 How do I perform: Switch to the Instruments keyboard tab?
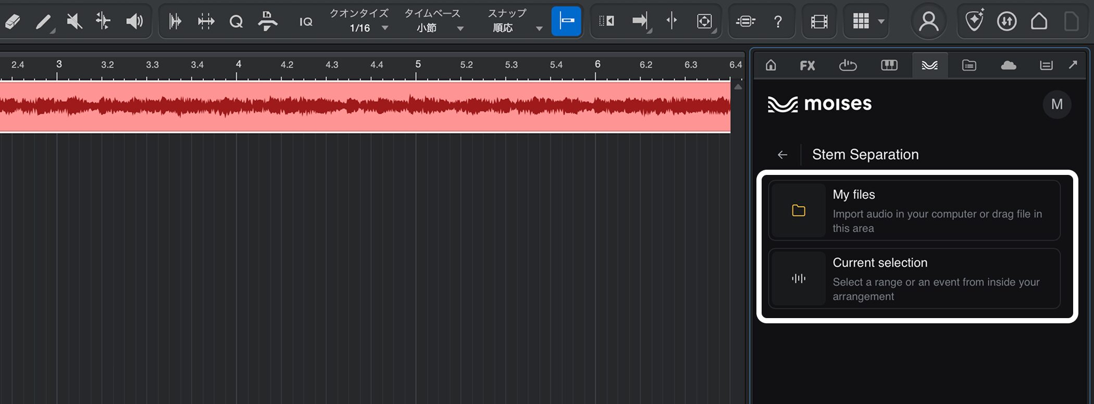889,65
